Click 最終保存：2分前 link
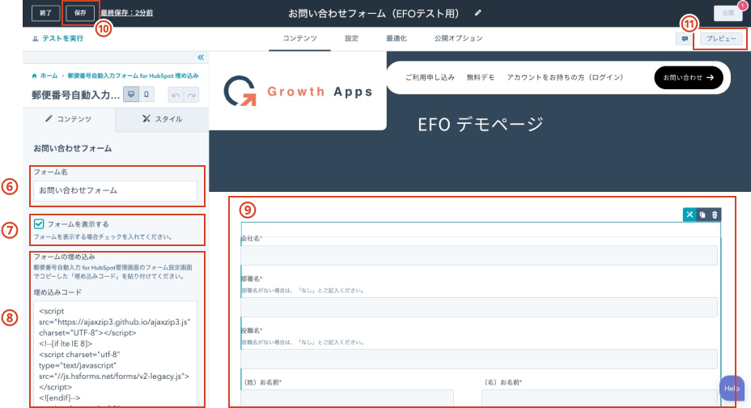 pyautogui.click(x=127, y=13)
